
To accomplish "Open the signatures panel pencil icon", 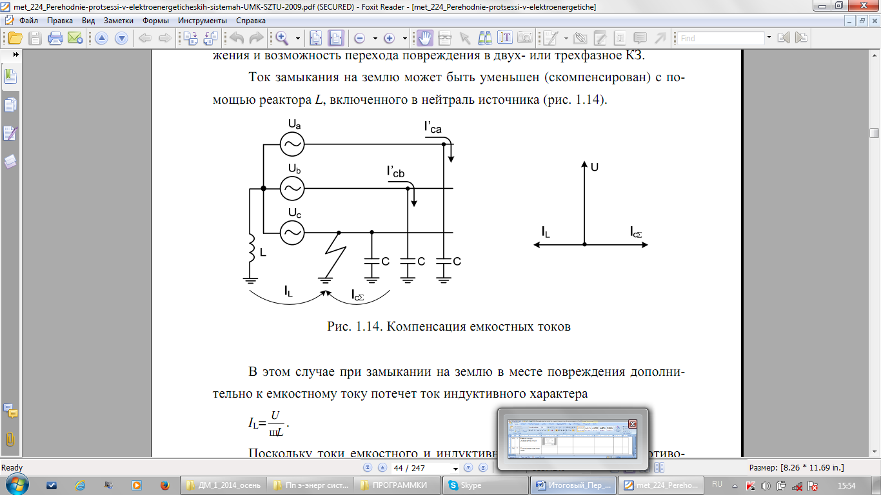I will 10,133.
